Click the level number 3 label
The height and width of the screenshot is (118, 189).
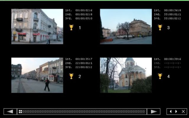[168, 28]
